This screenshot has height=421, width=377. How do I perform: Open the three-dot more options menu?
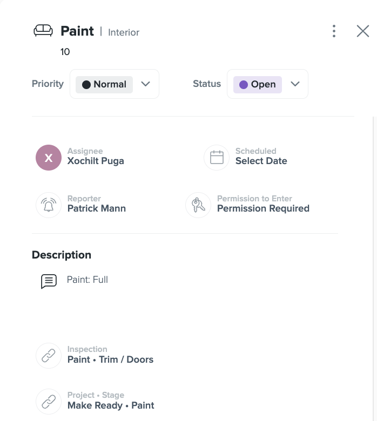pyautogui.click(x=334, y=31)
